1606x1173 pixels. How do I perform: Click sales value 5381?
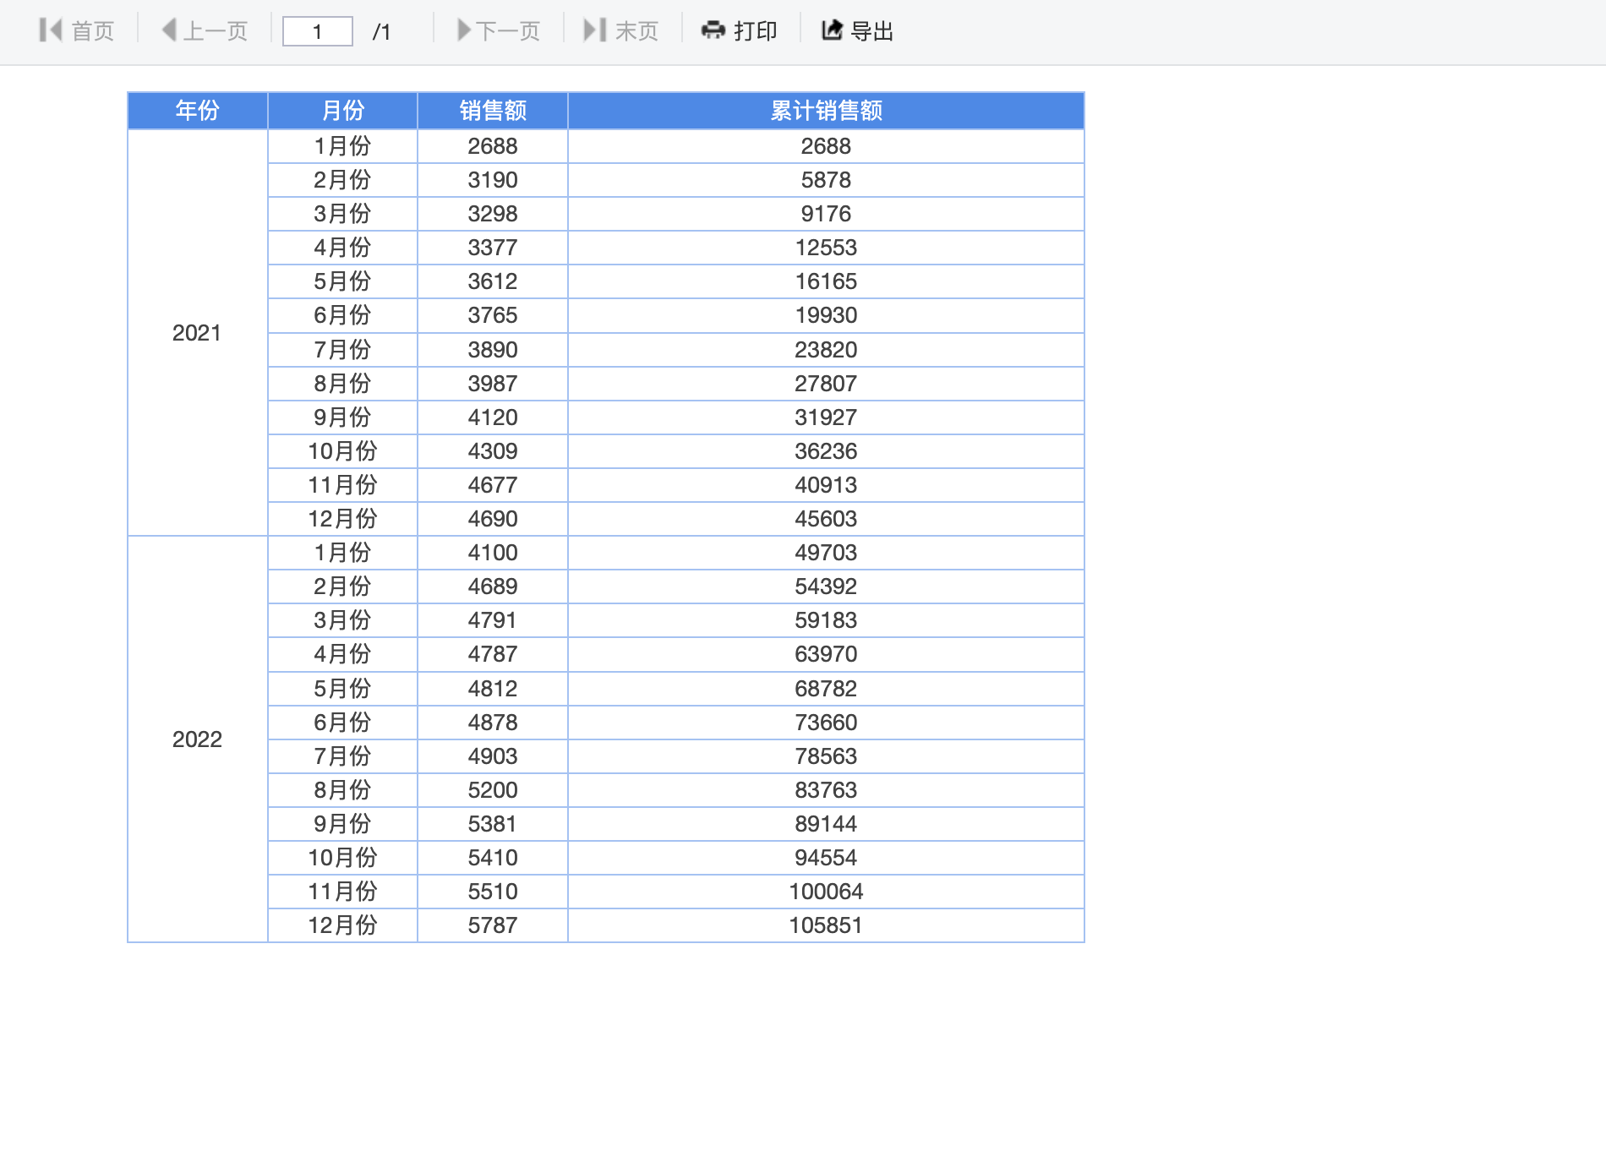(x=493, y=824)
